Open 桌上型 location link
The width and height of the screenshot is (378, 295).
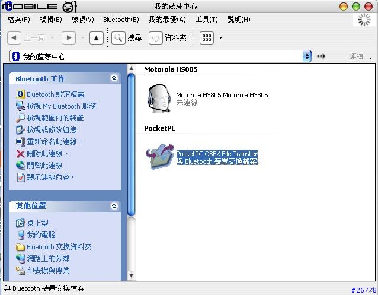(x=37, y=223)
